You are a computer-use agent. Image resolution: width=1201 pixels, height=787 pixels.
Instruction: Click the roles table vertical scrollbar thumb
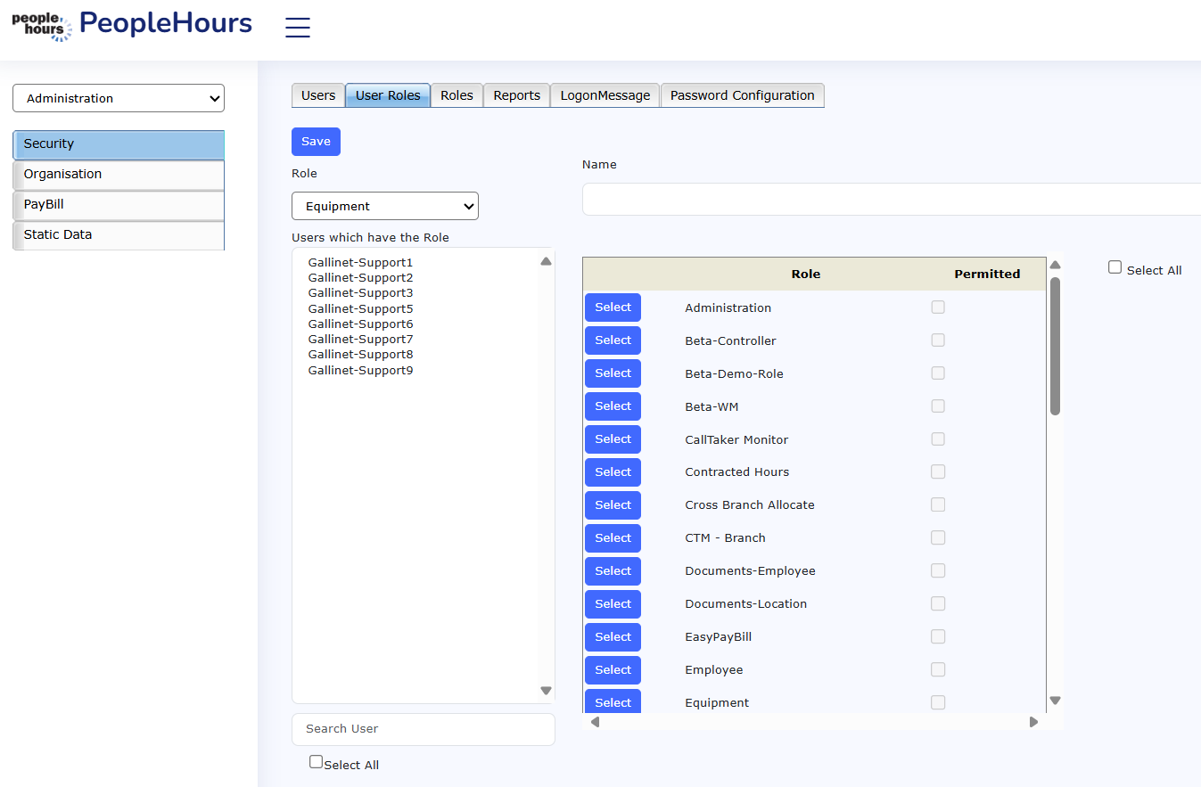pyautogui.click(x=1055, y=346)
